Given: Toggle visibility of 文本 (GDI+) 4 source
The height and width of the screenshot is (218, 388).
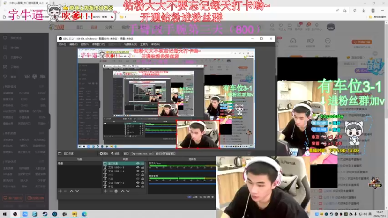Looking at the screenshot, I should tap(138, 171).
